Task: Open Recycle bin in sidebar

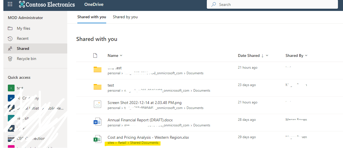Action: pos(35,59)
